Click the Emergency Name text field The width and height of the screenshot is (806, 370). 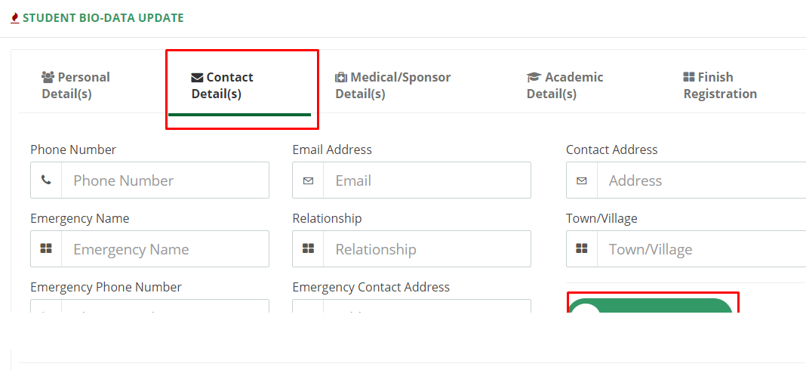click(165, 249)
